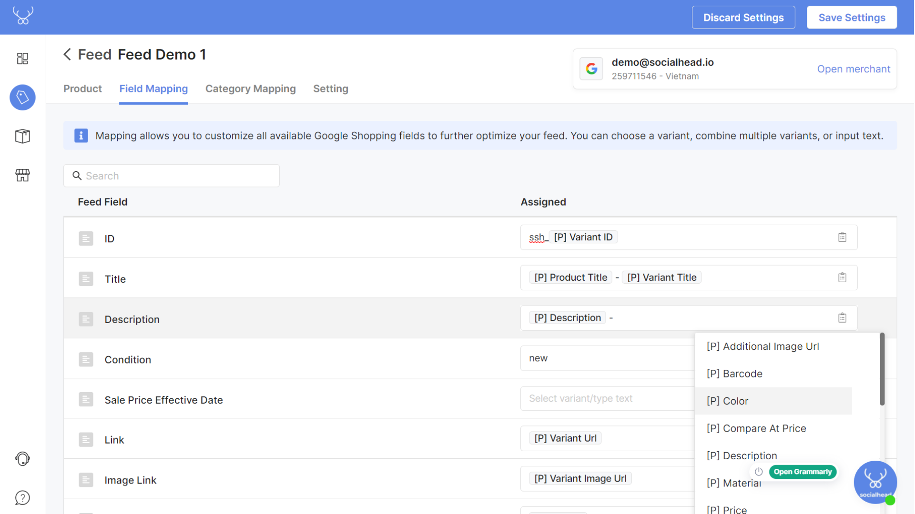The image size is (915, 514).
Task: Switch to the Category Mapping tab
Action: pos(251,89)
